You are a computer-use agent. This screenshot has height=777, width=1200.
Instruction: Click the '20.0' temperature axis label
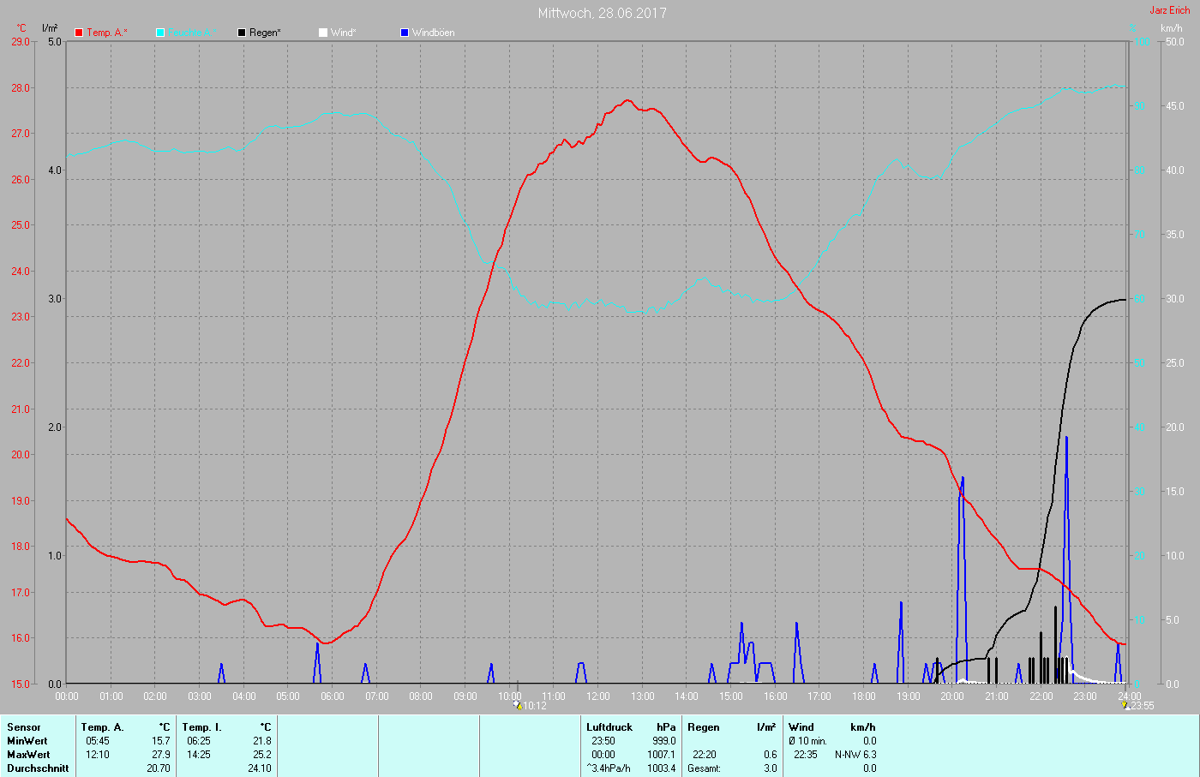point(21,454)
